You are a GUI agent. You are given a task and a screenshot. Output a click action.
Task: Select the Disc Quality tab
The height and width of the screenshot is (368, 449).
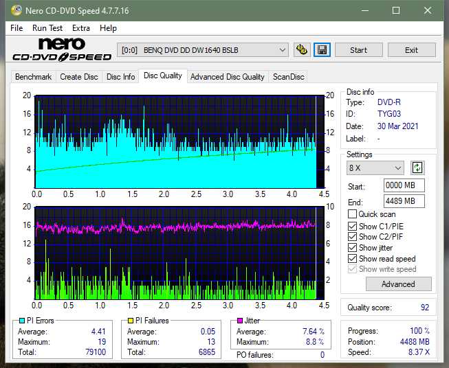[x=163, y=76]
